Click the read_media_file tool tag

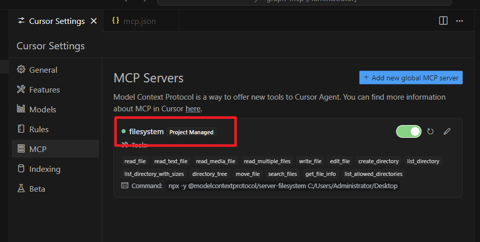coord(216,161)
